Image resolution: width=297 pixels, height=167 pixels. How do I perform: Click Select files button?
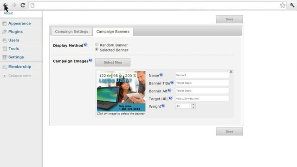pos(113,63)
